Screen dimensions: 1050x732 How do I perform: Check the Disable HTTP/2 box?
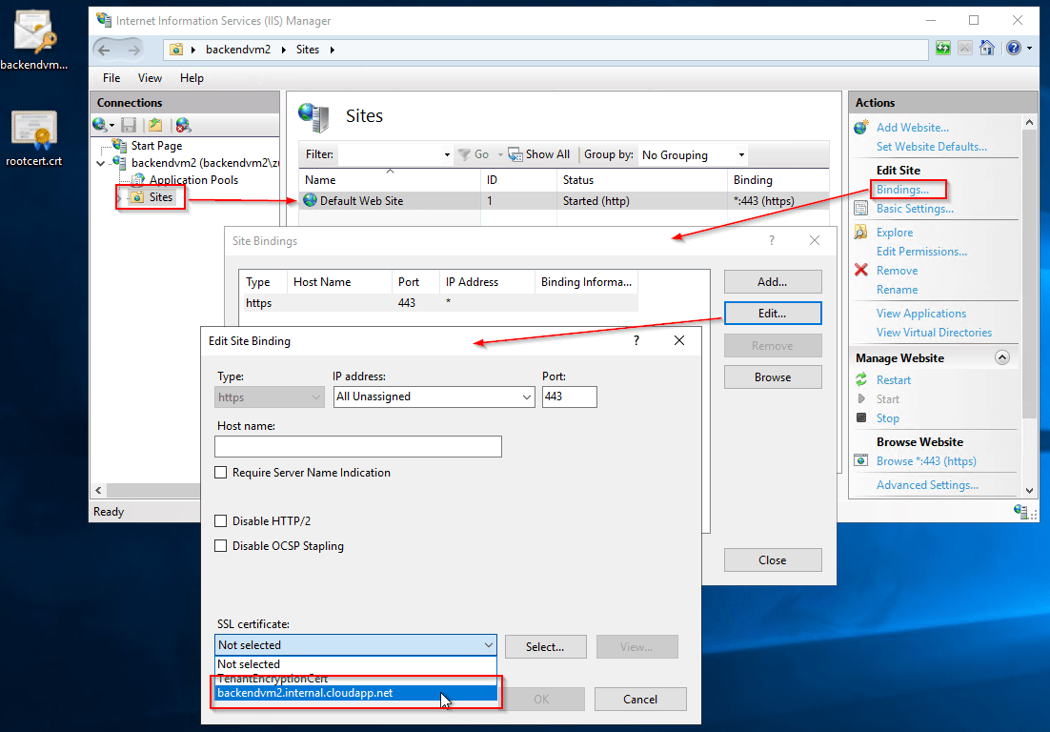[220, 521]
